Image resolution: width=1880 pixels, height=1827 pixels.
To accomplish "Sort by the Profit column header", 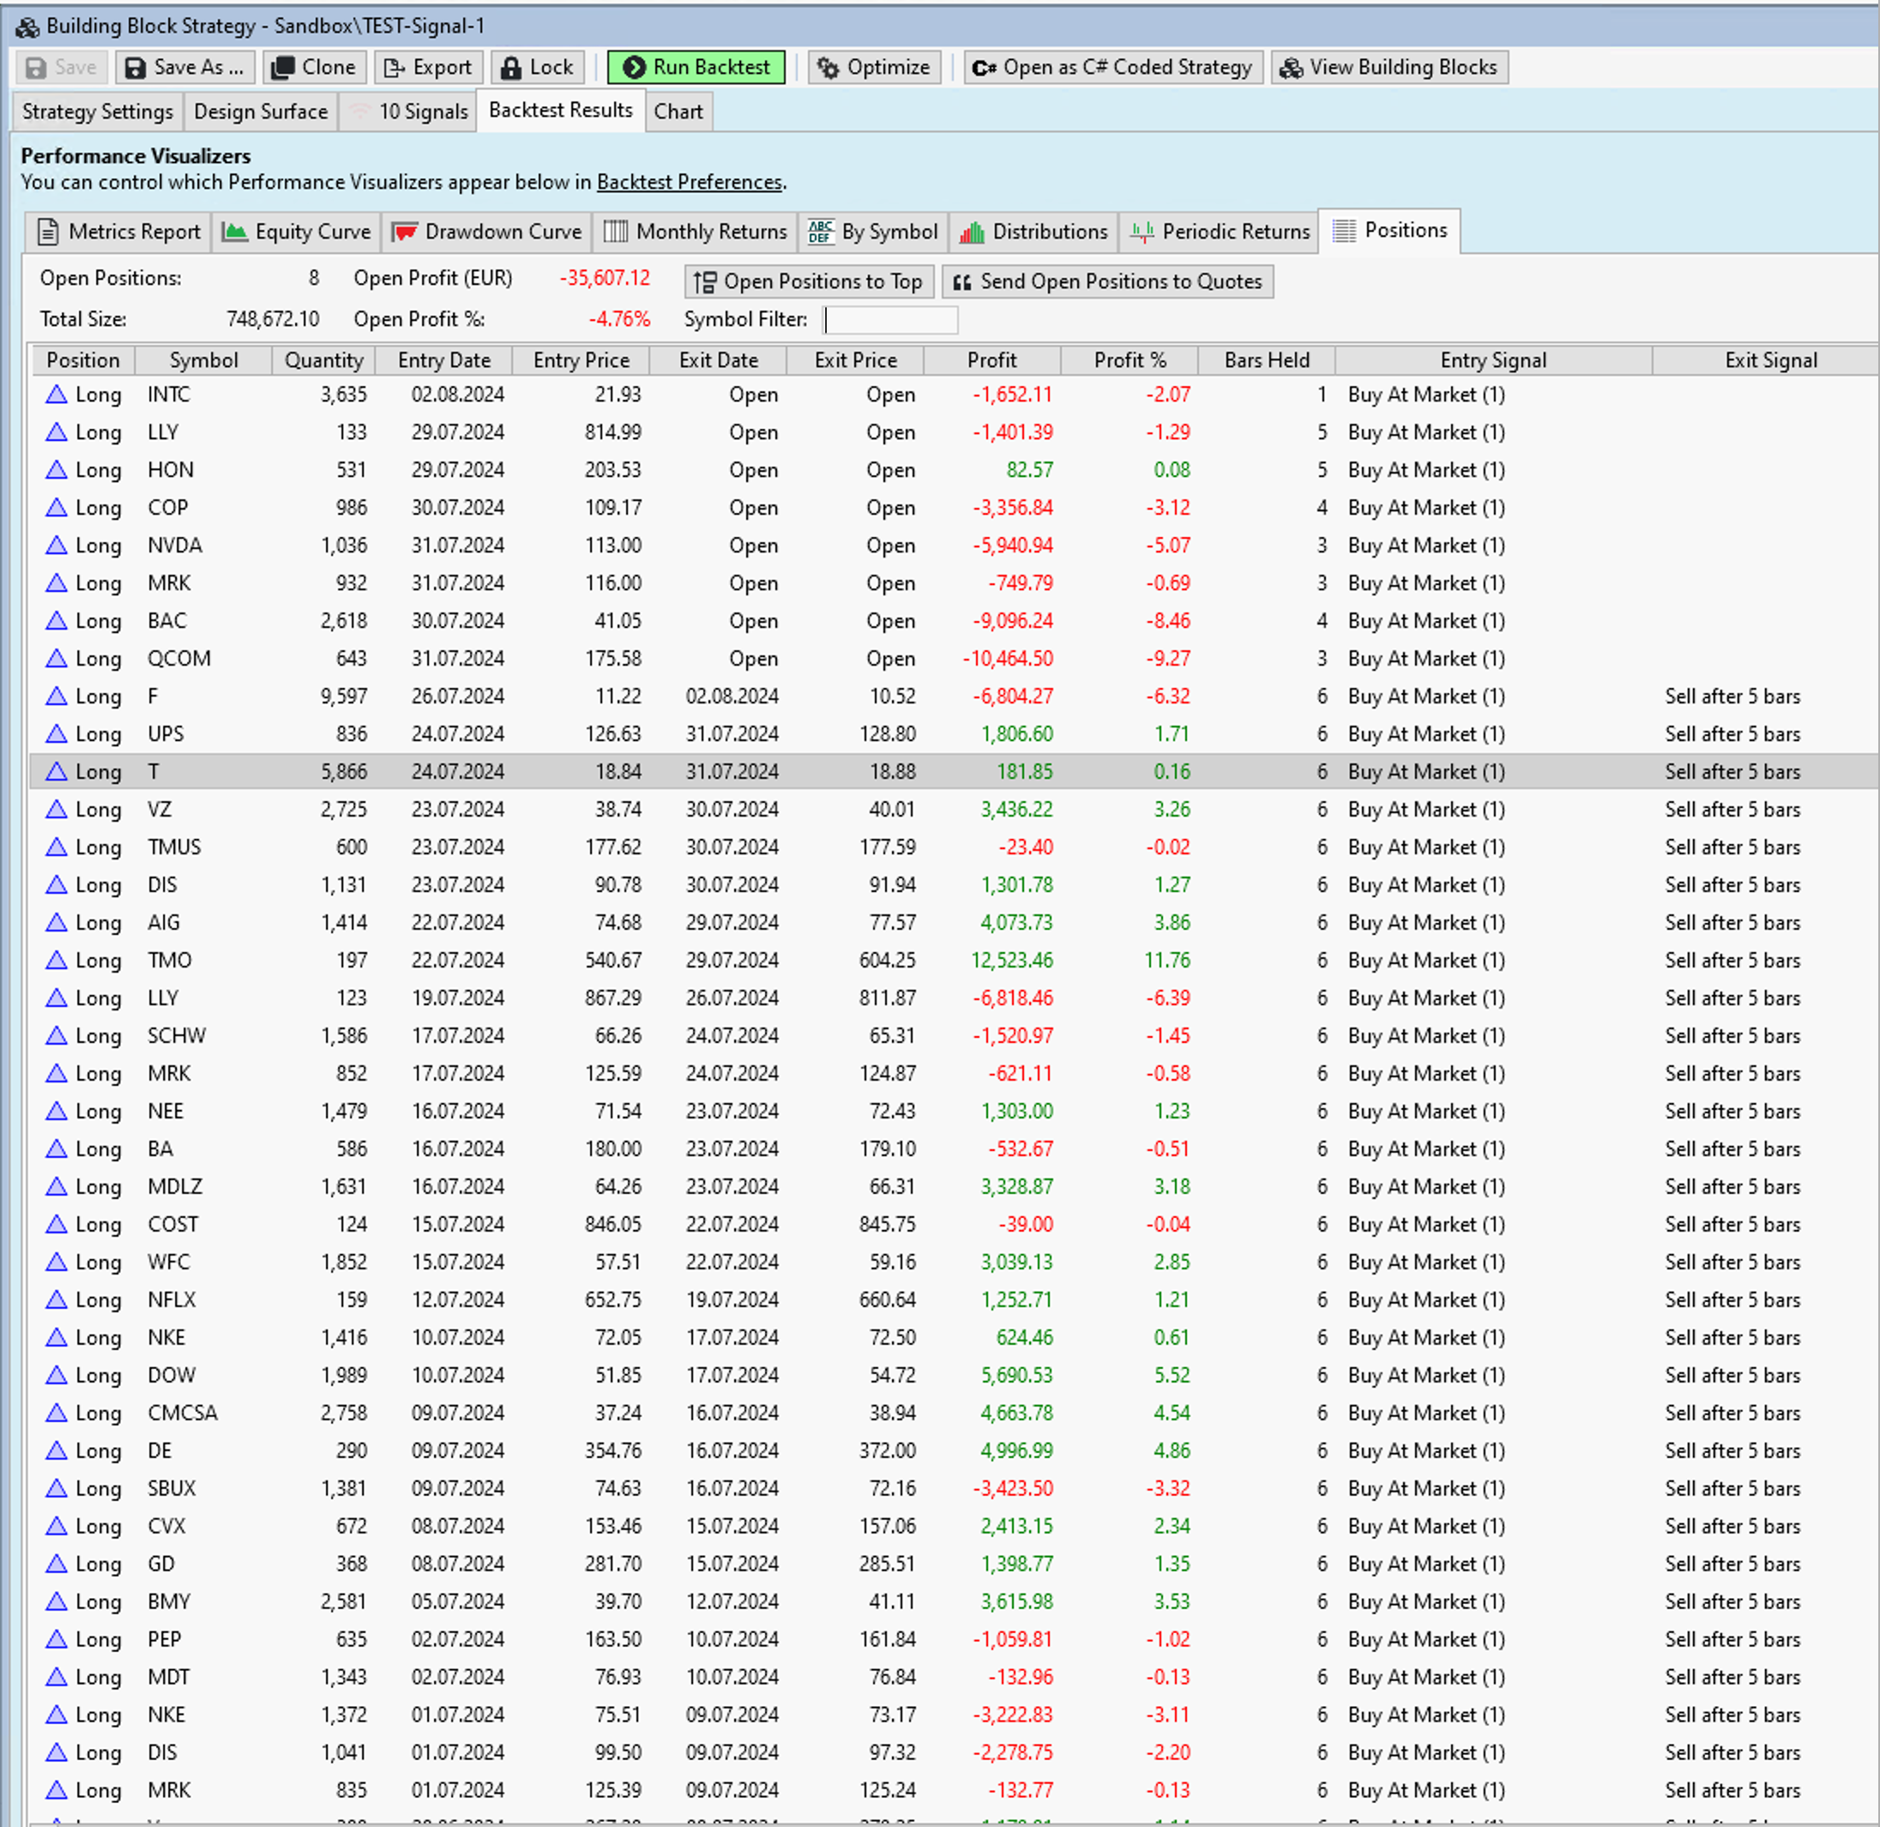I will (x=992, y=361).
